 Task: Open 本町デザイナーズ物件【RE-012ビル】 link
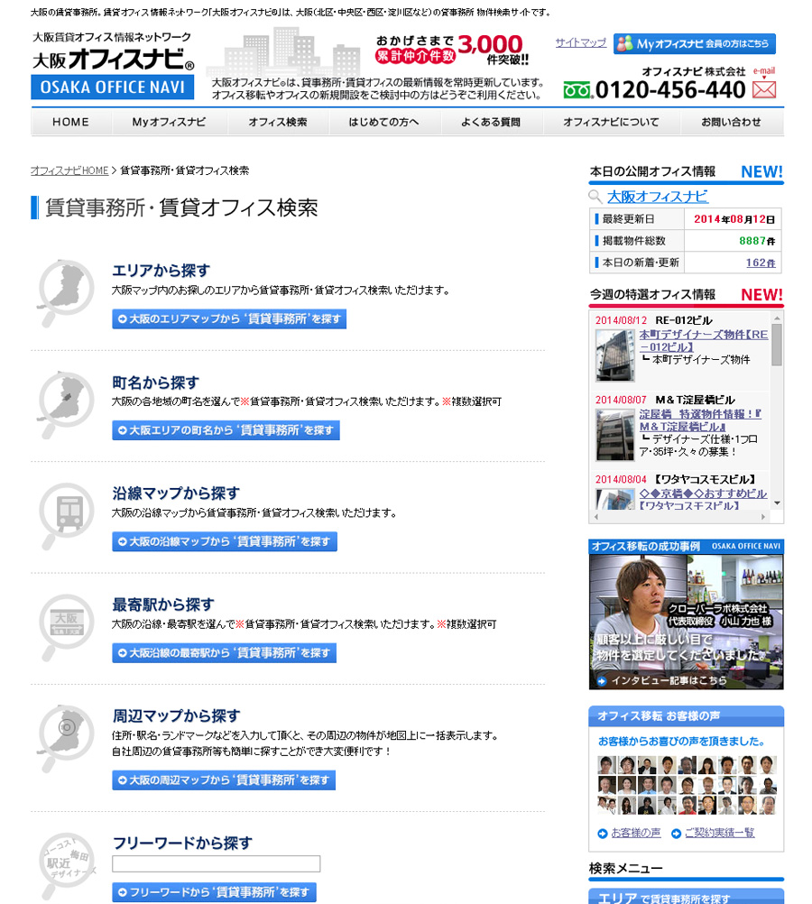(x=703, y=341)
